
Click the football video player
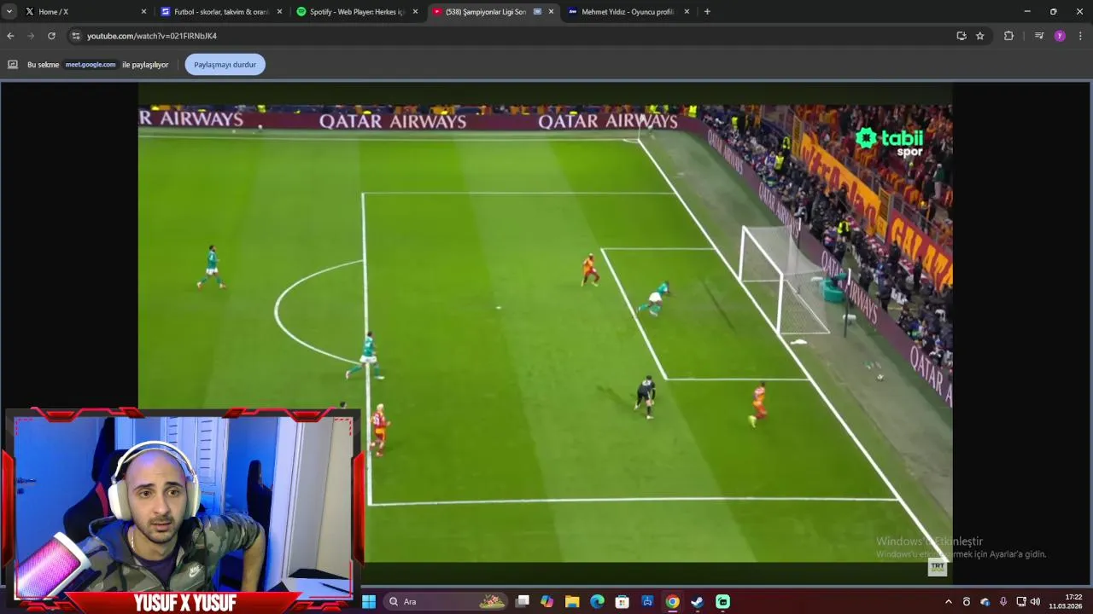point(545,333)
